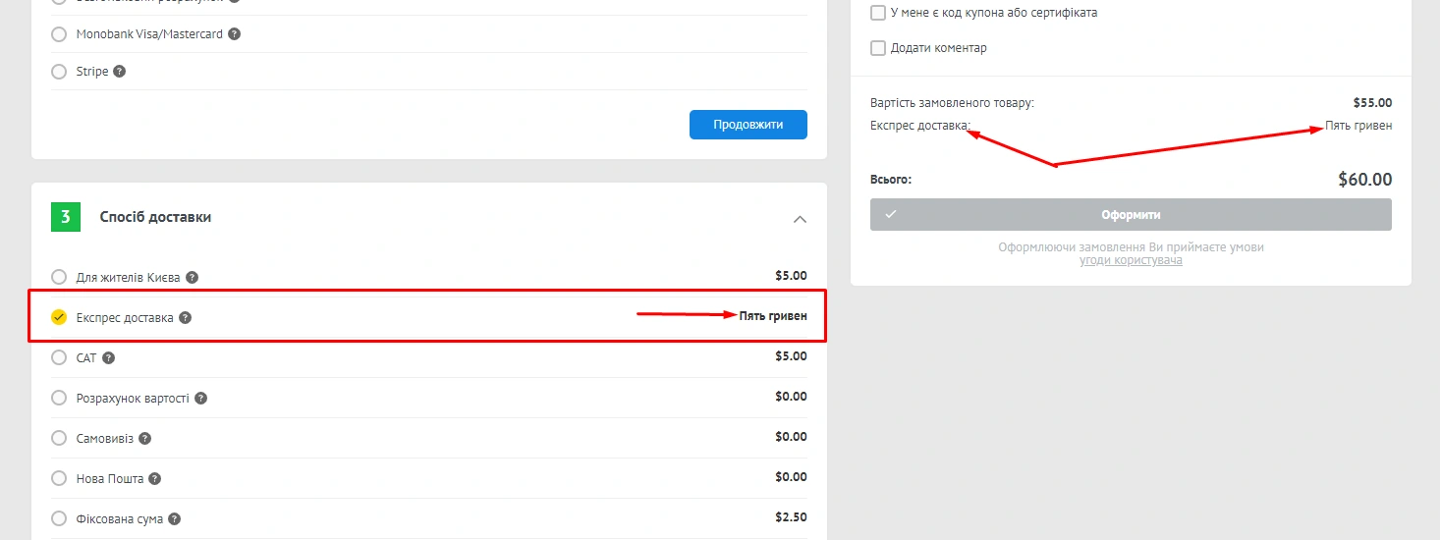Click help icon beside Розрахунок вартості
The image size is (1440, 540).
(200, 399)
